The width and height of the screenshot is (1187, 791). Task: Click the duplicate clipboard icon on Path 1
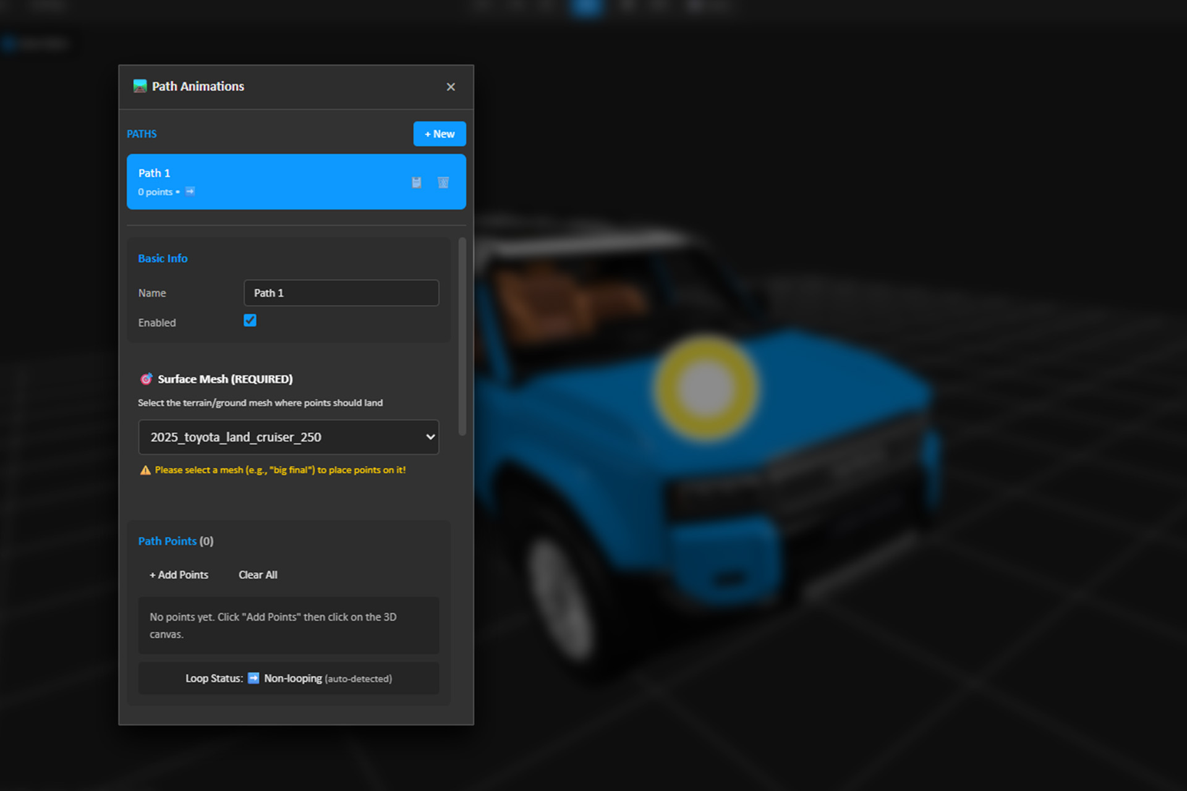pyautogui.click(x=417, y=182)
